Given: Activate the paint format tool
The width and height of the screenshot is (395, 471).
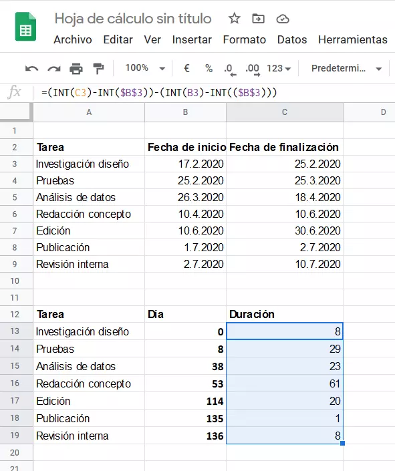Looking at the screenshot, I should pos(98,69).
